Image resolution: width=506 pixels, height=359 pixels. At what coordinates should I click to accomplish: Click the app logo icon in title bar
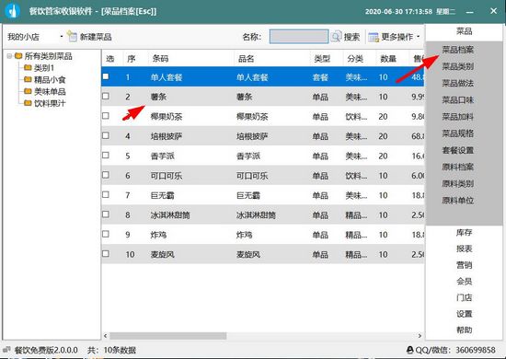click(13, 11)
